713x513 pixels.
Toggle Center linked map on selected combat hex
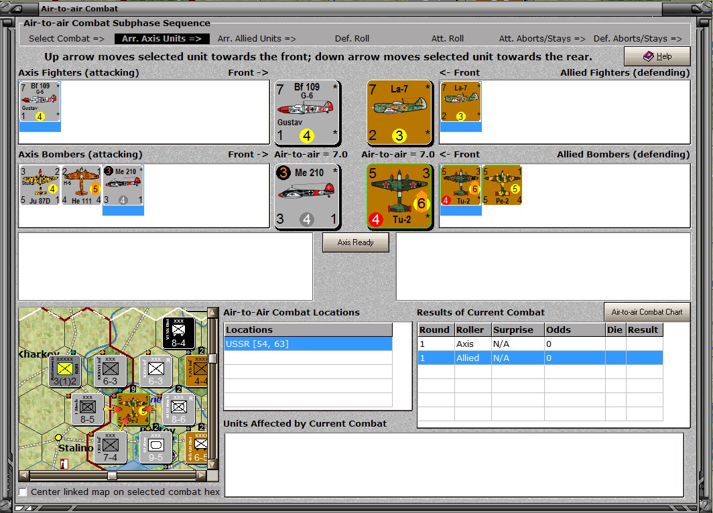click(x=23, y=492)
